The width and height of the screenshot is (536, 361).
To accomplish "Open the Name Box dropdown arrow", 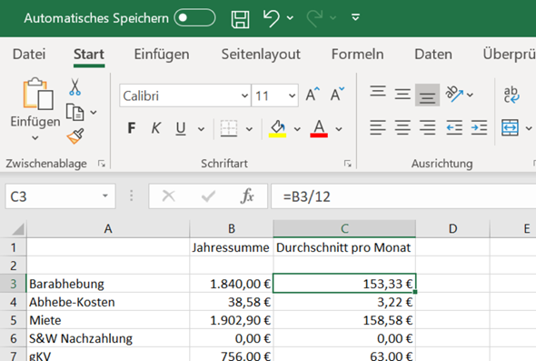I will (x=105, y=196).
